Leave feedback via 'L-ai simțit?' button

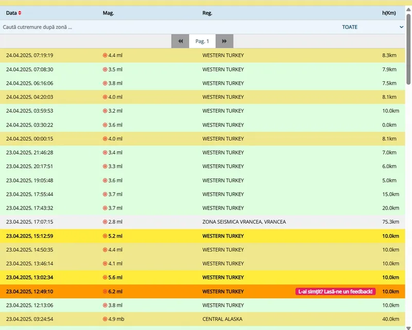(336, 291)
